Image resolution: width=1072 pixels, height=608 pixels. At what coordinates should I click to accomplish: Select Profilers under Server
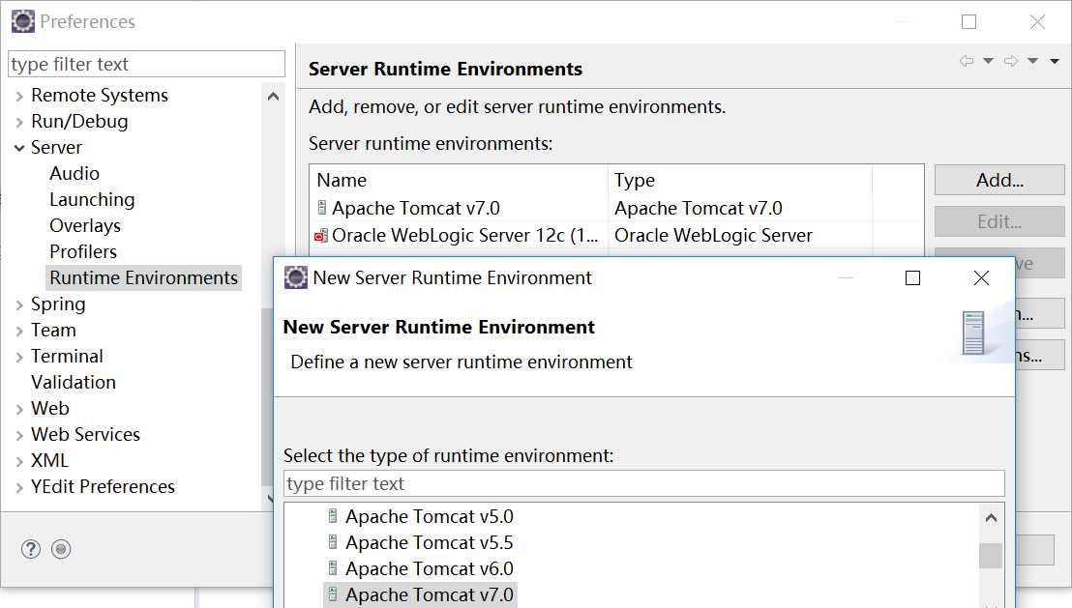(83, 251)
